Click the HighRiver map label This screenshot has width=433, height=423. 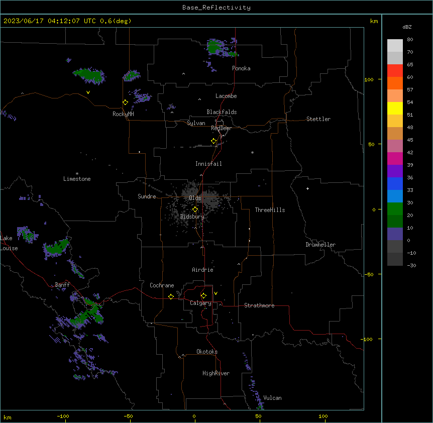(216, 373)
